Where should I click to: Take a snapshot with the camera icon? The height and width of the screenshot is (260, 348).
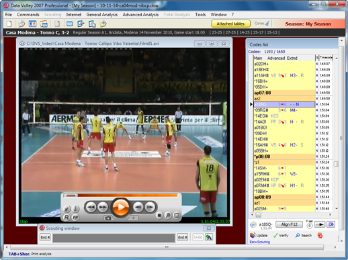108,218
